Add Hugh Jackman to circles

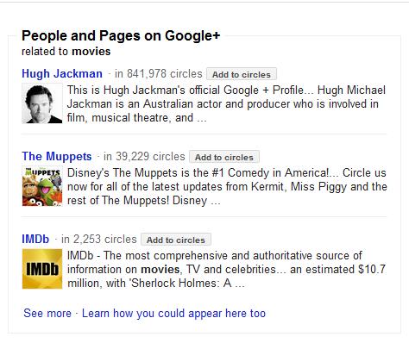(242, 74)
